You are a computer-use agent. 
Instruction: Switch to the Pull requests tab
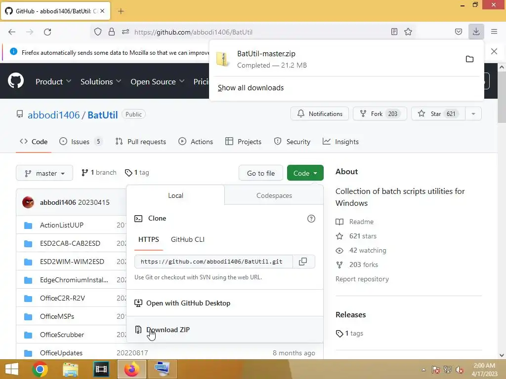tap(141, 142)
